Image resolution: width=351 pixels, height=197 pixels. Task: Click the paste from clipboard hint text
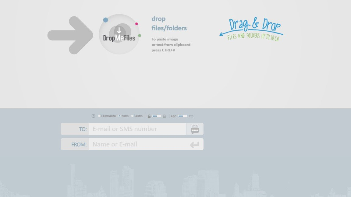pyautogui.click(x=171, y=45)
